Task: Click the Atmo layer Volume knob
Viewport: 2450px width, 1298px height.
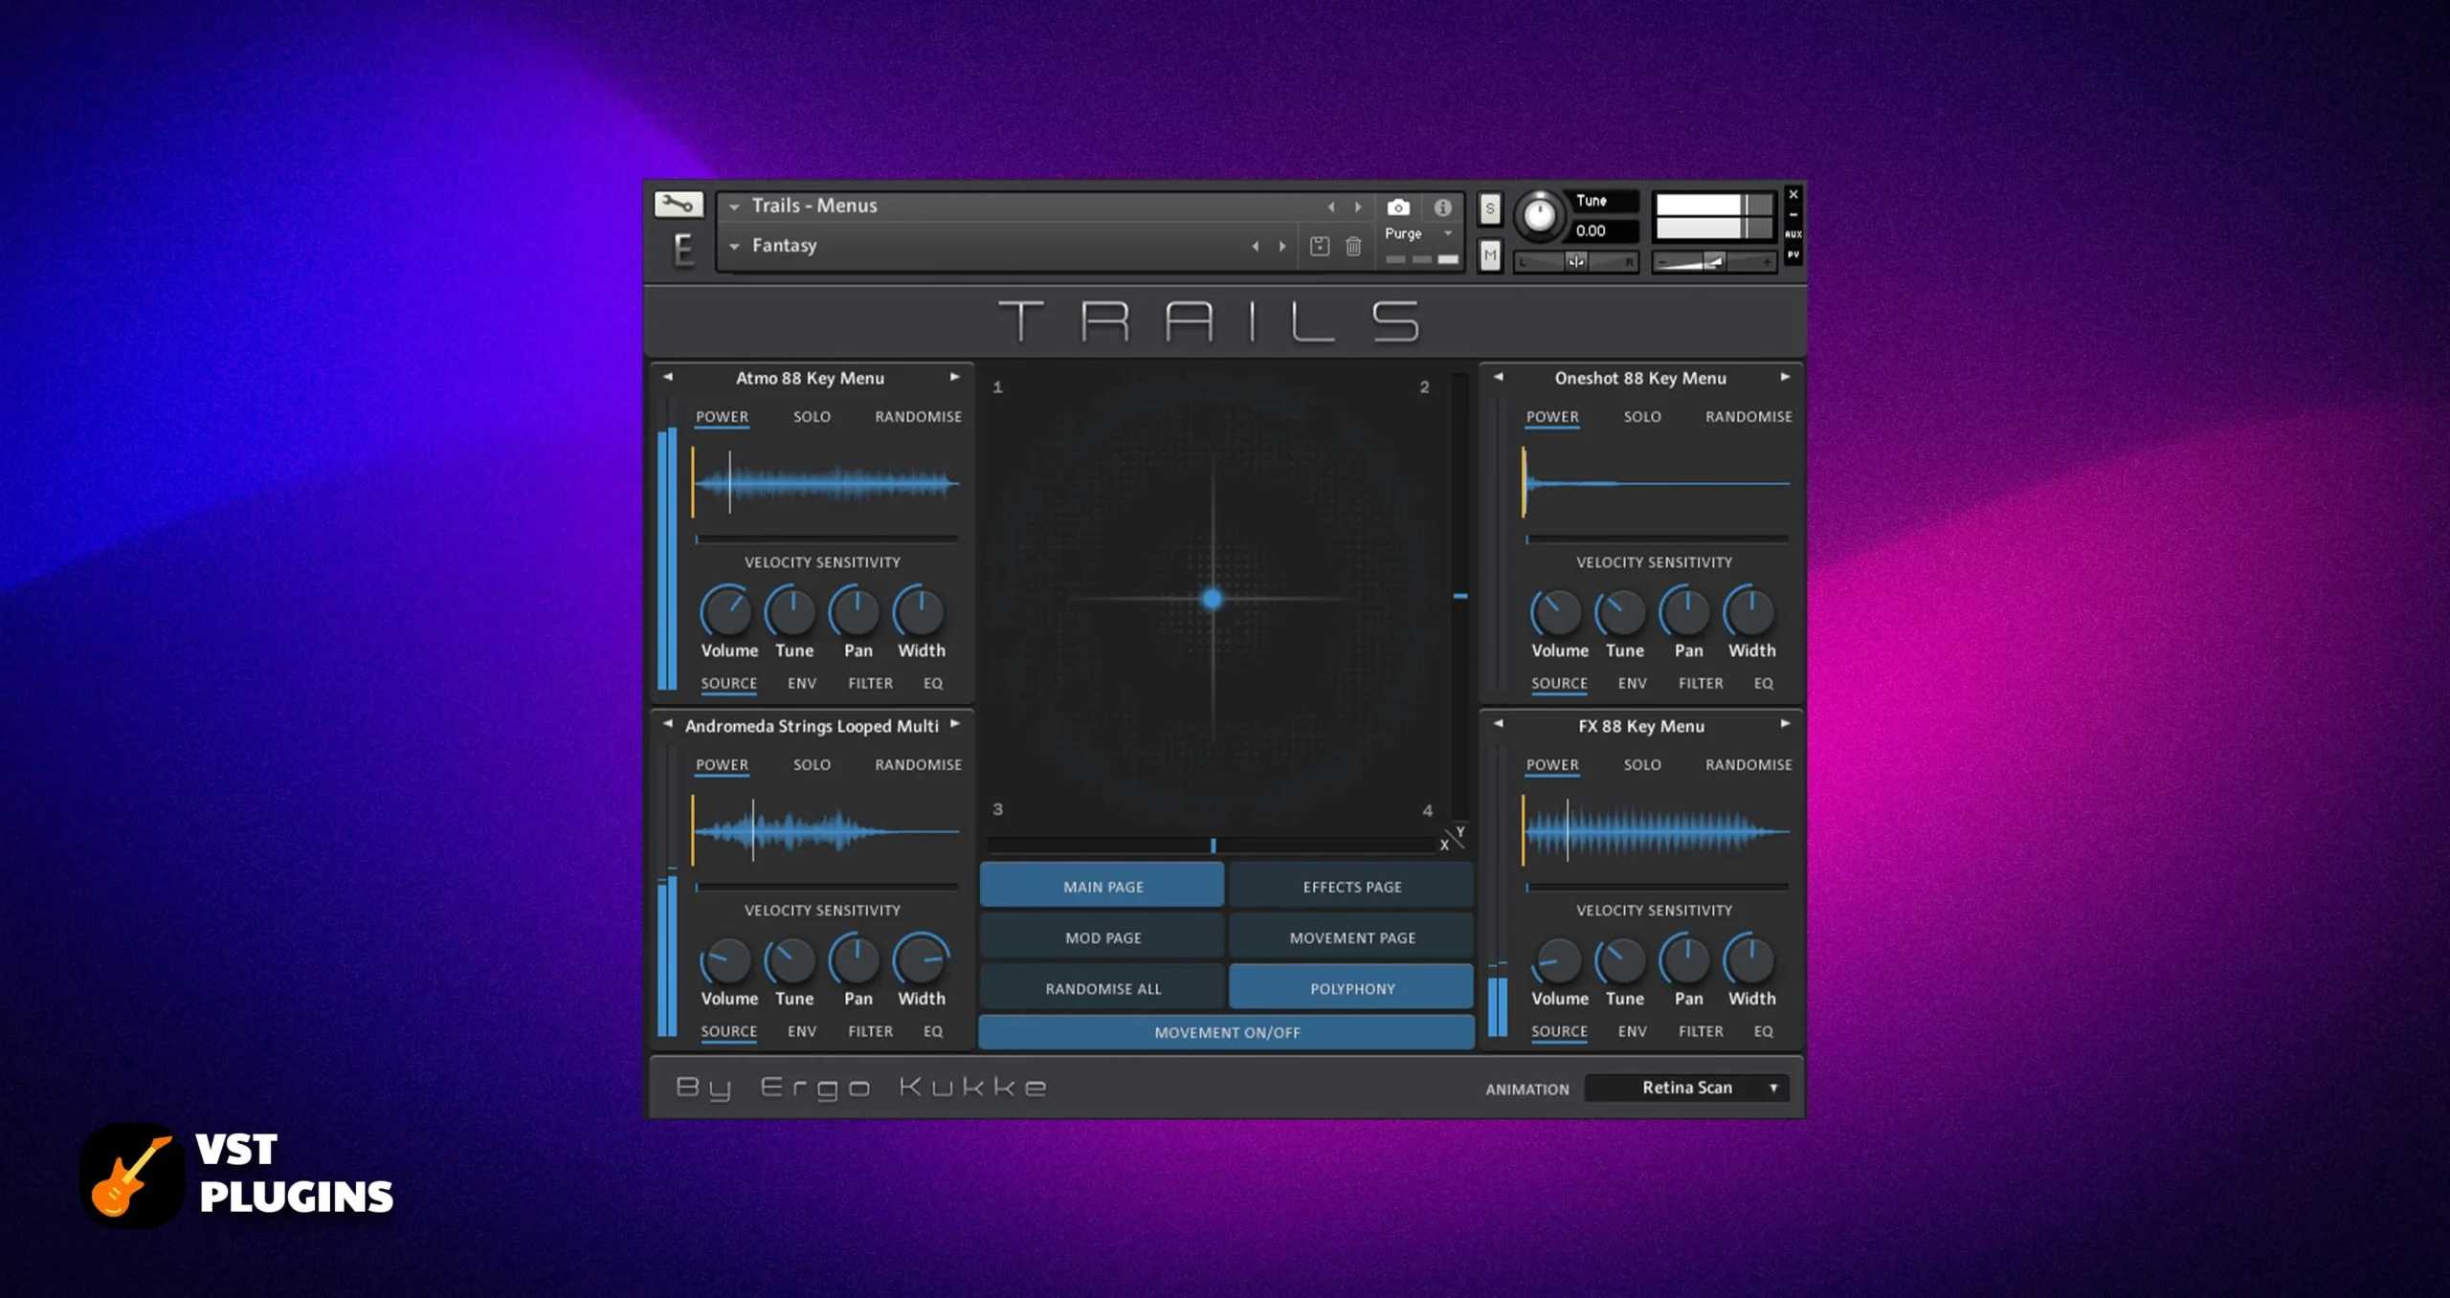Action: coord(727,612)
